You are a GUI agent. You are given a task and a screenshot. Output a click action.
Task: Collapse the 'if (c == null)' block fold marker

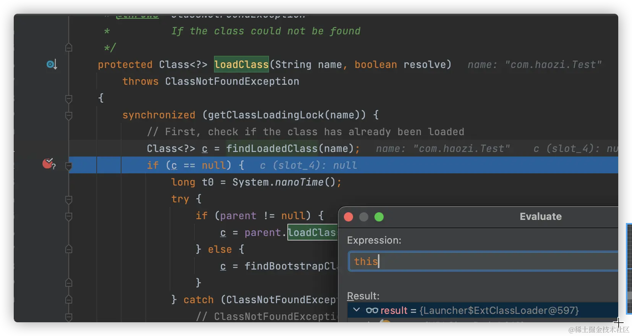69,166
